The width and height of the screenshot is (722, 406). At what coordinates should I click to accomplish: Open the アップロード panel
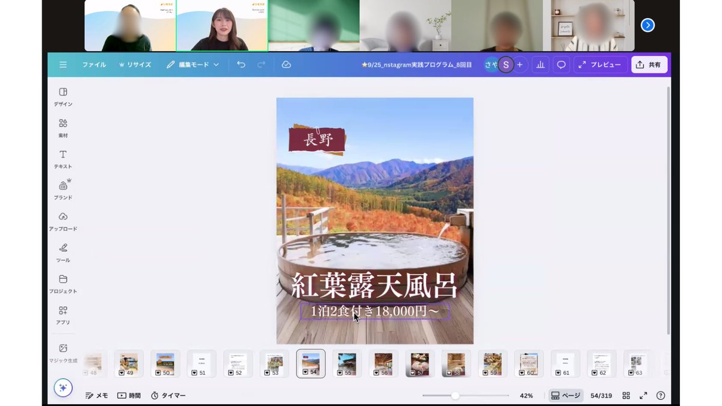[63, 220]
